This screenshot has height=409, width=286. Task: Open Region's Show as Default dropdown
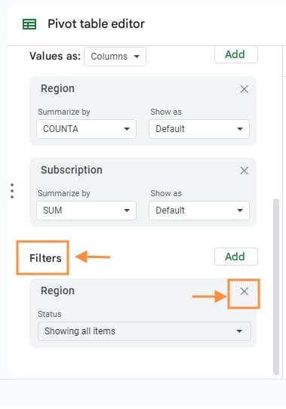199,129
